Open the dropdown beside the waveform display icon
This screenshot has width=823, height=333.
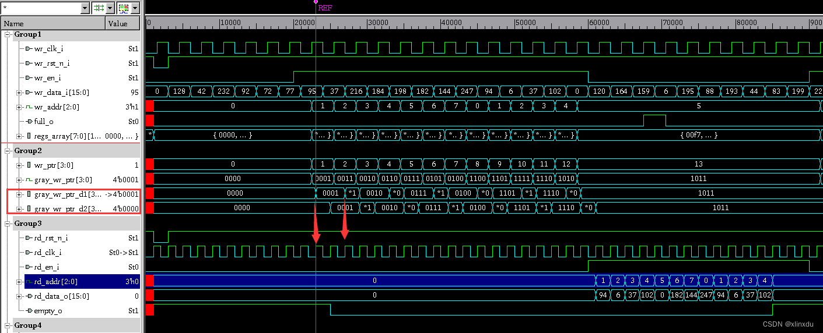135,8
